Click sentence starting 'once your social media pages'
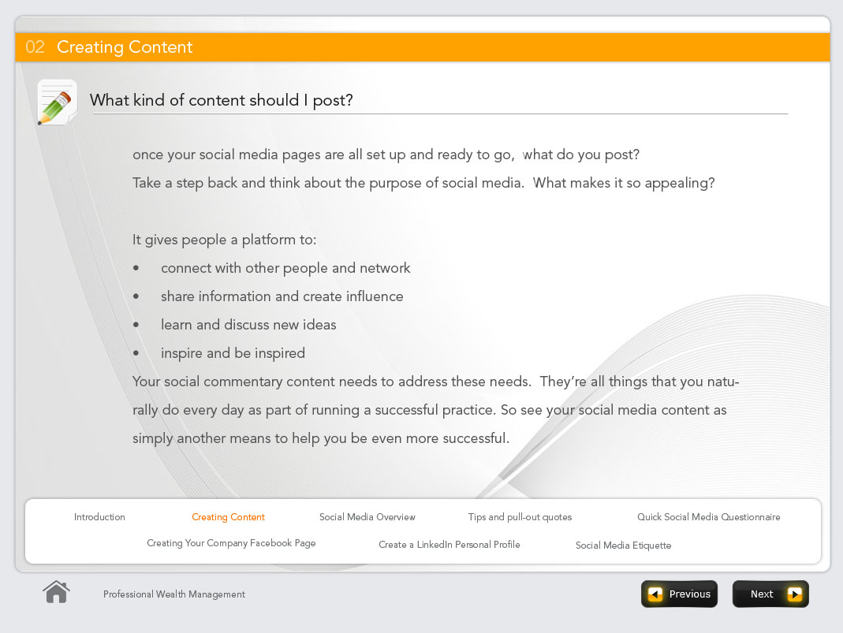The image size is (843, 633). click(386, 155)
